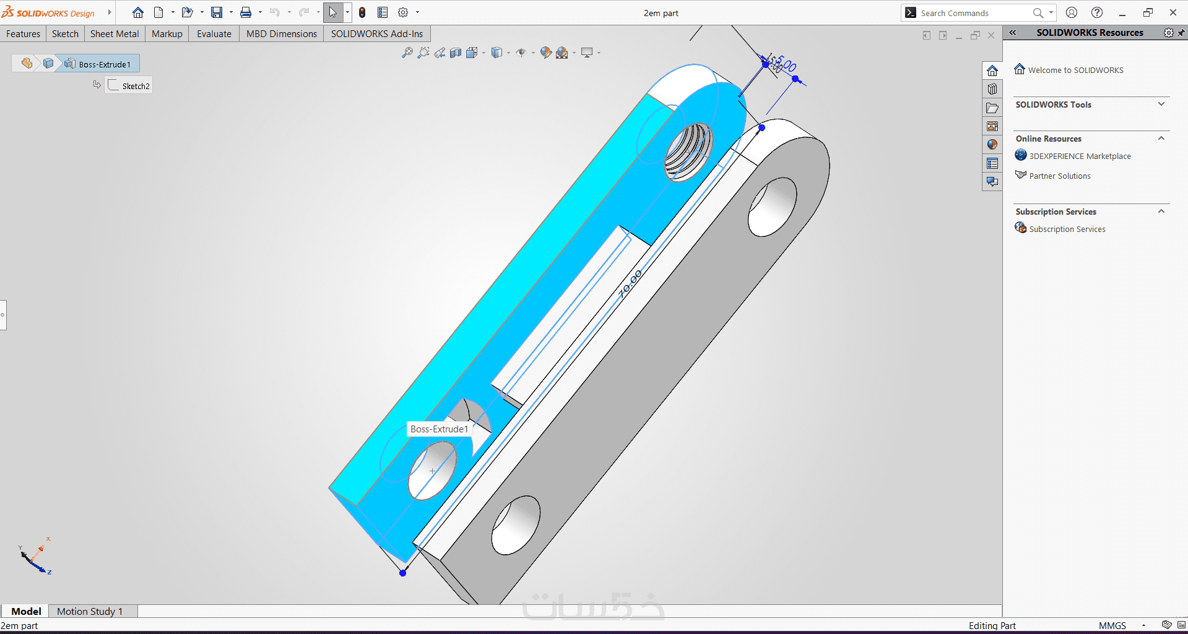Open the 3DEXPERIENCE Marketplace link
Viewport: 1188px width, 634px height.
(x=1080, y=156)
